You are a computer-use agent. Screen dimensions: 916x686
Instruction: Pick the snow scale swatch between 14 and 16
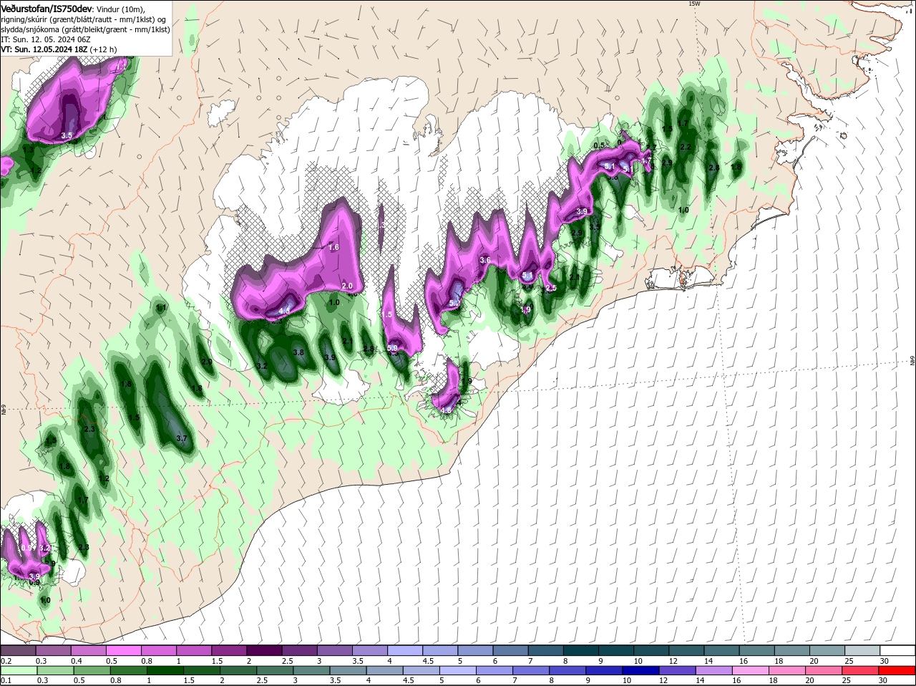pos(722,650)
